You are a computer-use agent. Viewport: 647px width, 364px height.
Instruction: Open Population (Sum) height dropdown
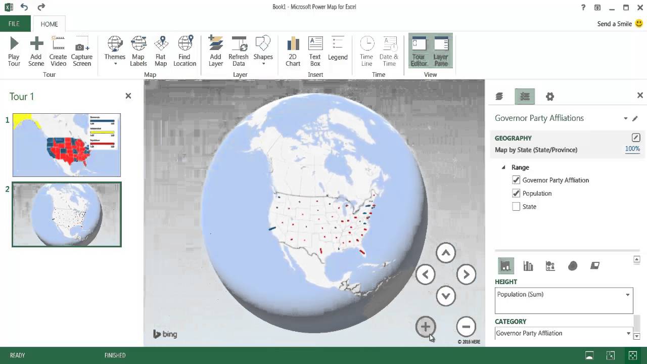[628, 295]
